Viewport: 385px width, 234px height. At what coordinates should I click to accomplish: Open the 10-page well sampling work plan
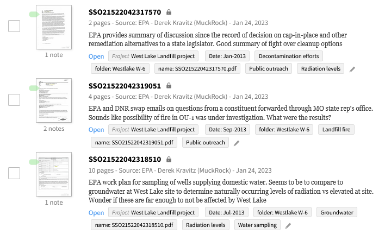(96, 213)
